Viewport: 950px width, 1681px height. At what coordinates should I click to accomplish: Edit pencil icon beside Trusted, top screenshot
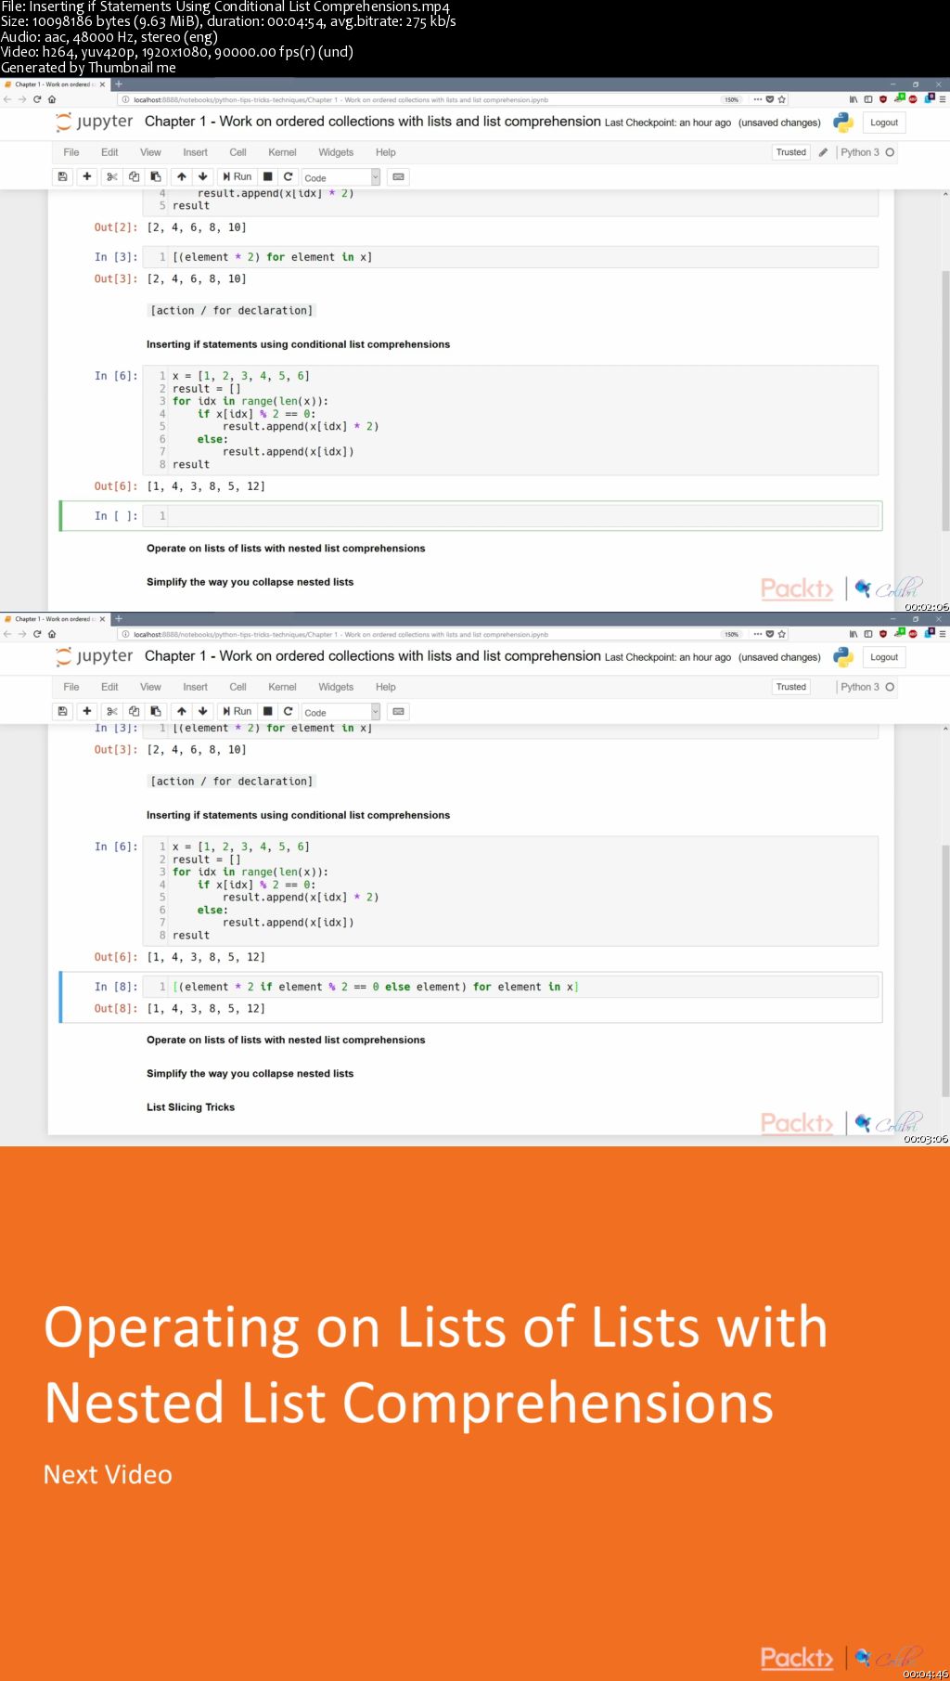point(823,152)
